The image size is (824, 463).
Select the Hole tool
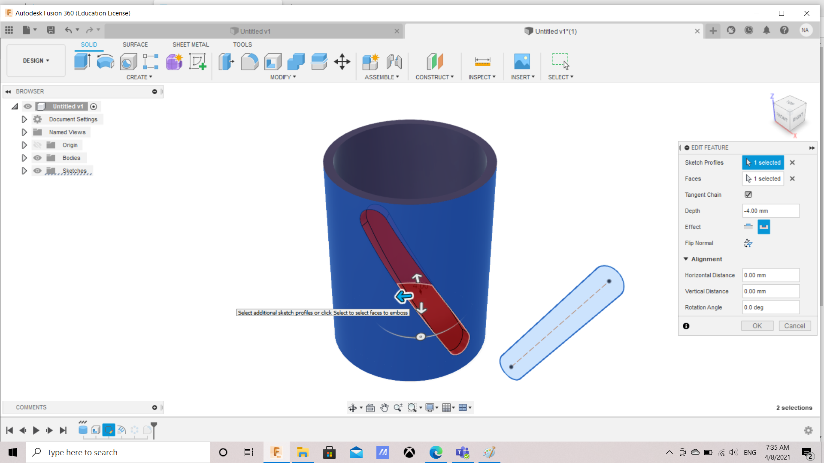click(128, 62)
